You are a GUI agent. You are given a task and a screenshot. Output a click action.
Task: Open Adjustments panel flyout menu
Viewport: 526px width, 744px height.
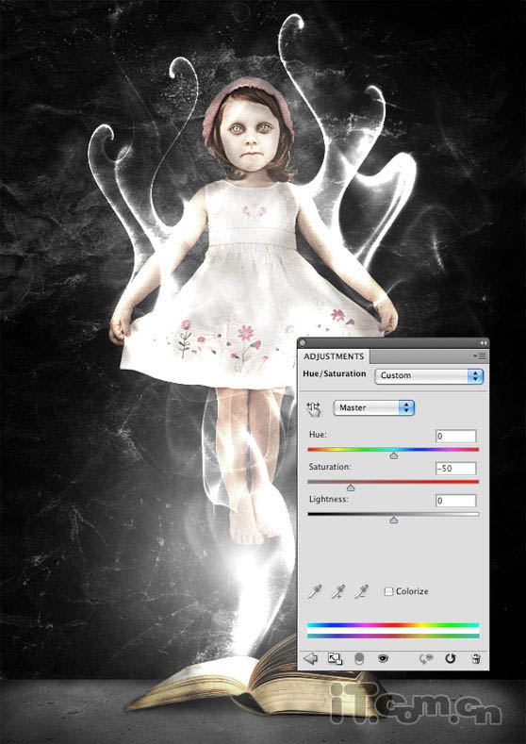point(480,355)
